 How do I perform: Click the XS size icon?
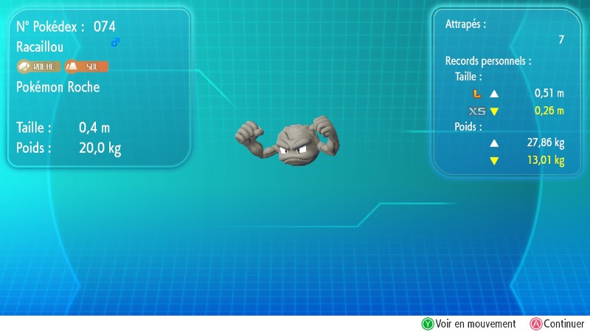click(x=476, y=111)
